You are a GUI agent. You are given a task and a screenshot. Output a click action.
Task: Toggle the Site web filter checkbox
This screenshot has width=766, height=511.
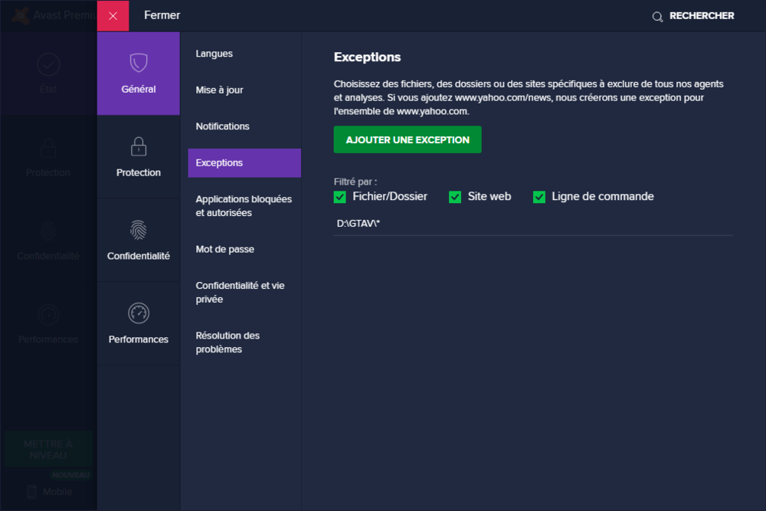(x=455, y=197)
